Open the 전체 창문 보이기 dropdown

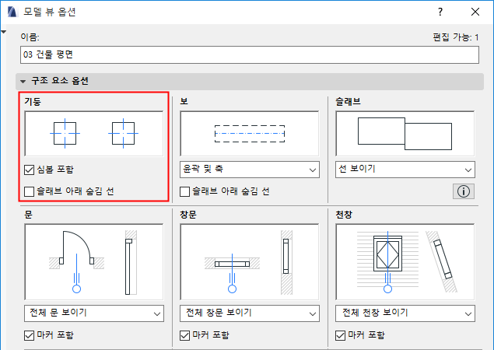point(250,313)
